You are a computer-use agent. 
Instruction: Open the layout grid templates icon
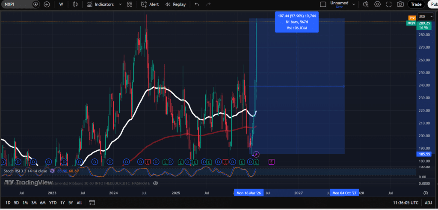(129, 4)
